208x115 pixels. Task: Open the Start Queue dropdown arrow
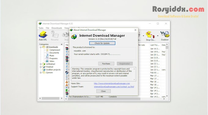click(143, 36)
